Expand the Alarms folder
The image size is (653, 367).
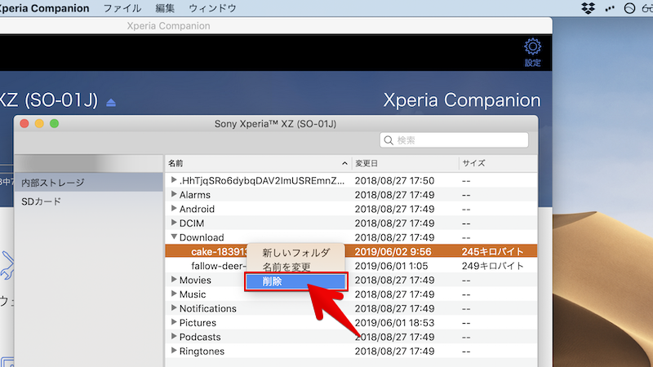tap(173, 195)
